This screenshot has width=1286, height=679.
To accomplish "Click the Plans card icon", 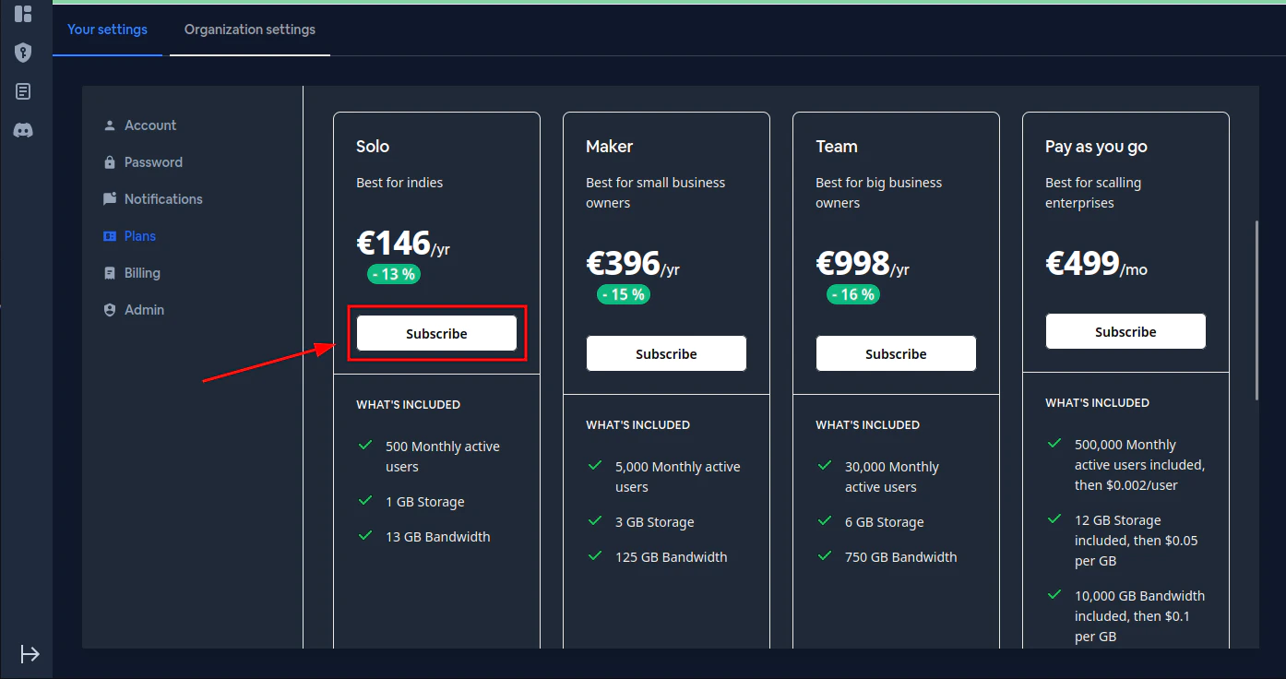I will (110, 236).
